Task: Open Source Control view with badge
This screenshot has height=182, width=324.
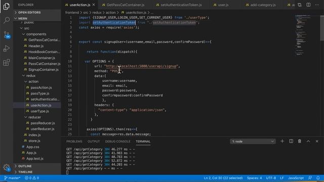Action: 7,35
